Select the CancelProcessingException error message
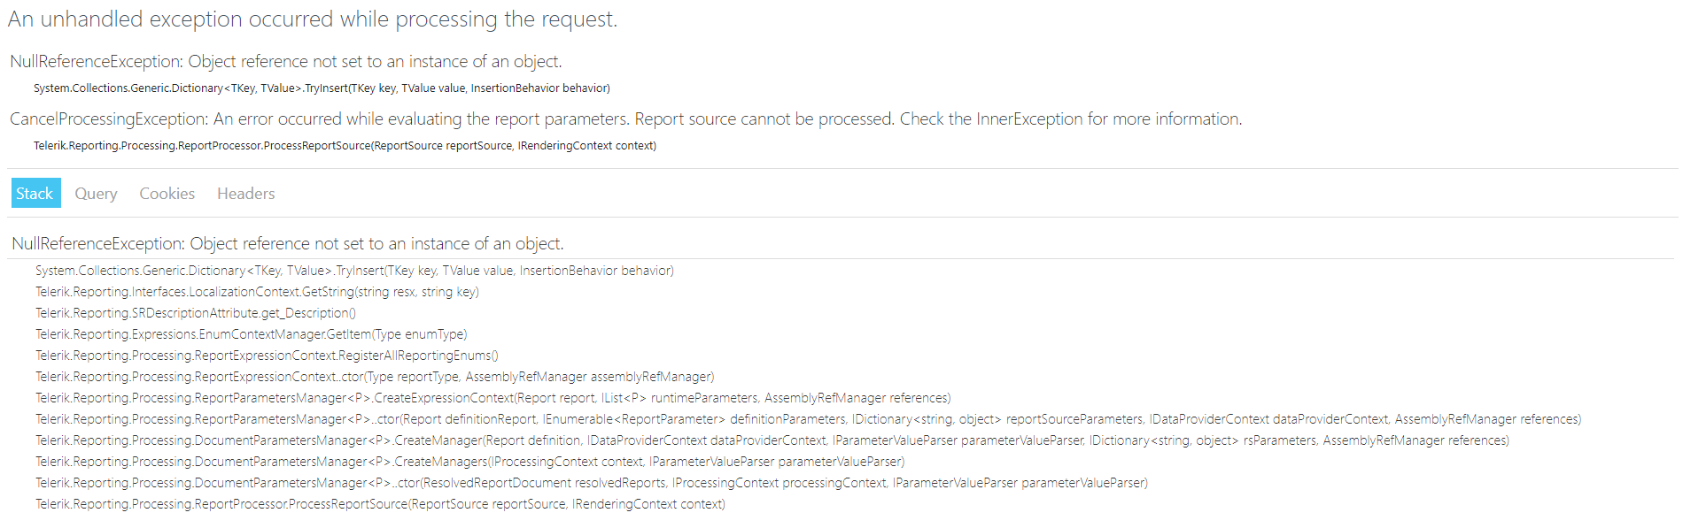 [625, 119]
